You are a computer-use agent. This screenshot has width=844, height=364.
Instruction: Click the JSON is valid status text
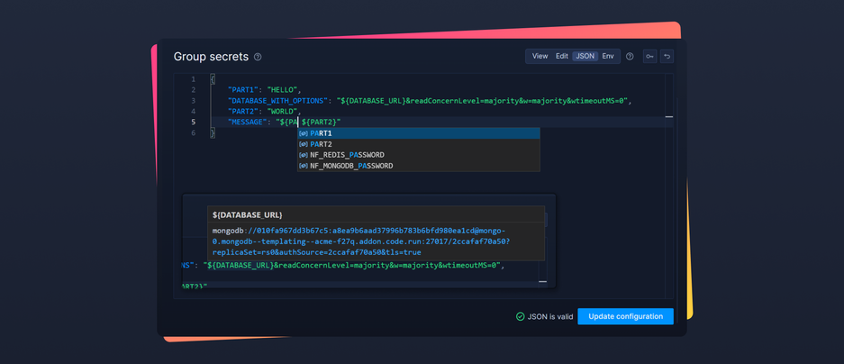tap(550, 316)
